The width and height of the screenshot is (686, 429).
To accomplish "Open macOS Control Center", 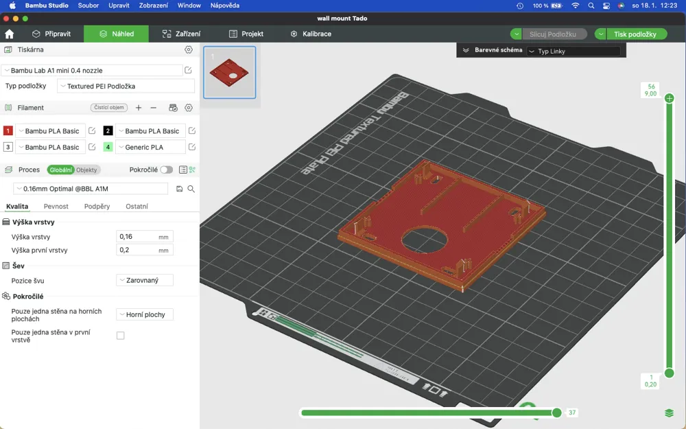I will (606, 5).
